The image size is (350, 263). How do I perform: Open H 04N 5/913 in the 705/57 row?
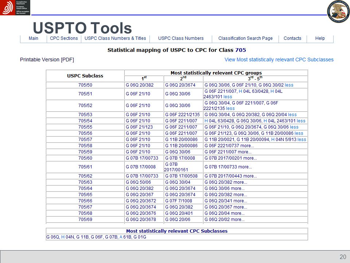click(284, 139)
